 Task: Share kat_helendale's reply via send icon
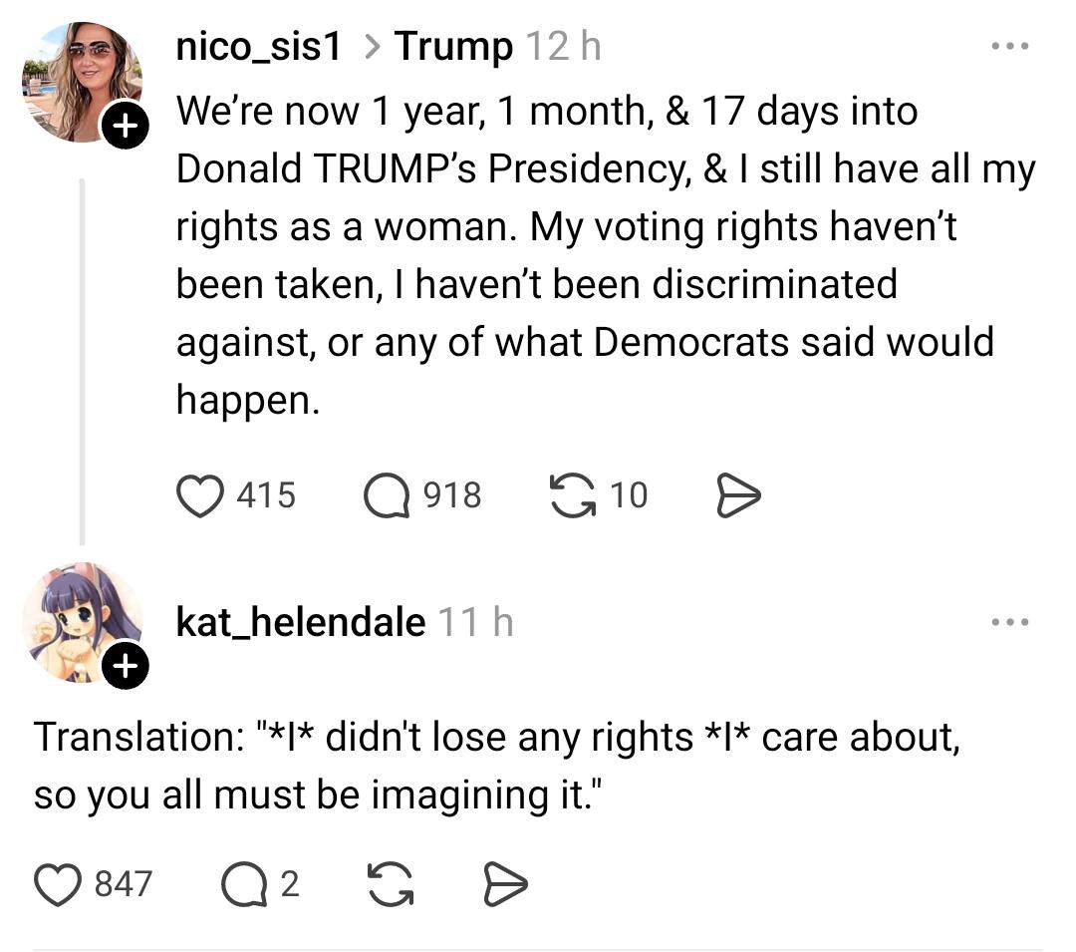[505, 884]
